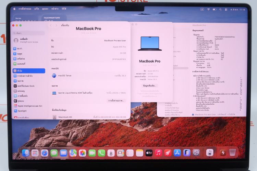Open the มุมมอง (View) menu

[x=45, y=9]
